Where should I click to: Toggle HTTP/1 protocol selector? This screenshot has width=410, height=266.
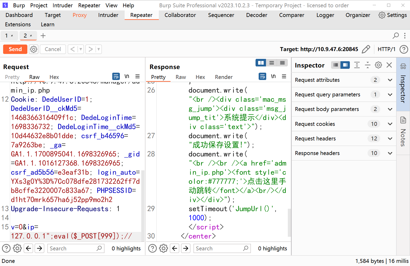tap(386, 49)
